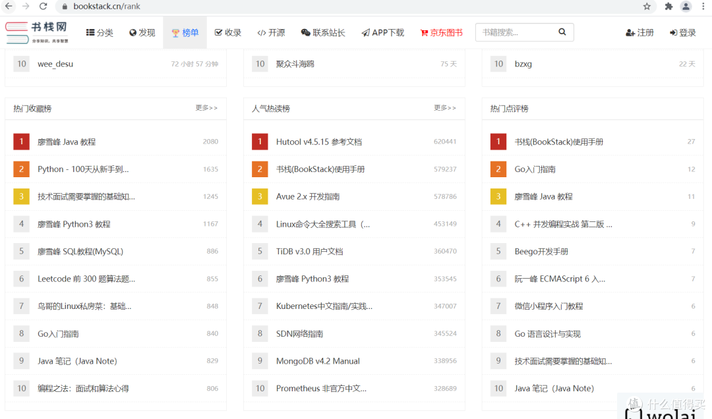Viewport: 712px width, 419px height.
Task: Open Kubernetes中文指南/实践...
Action: click(x=324, y=306)
